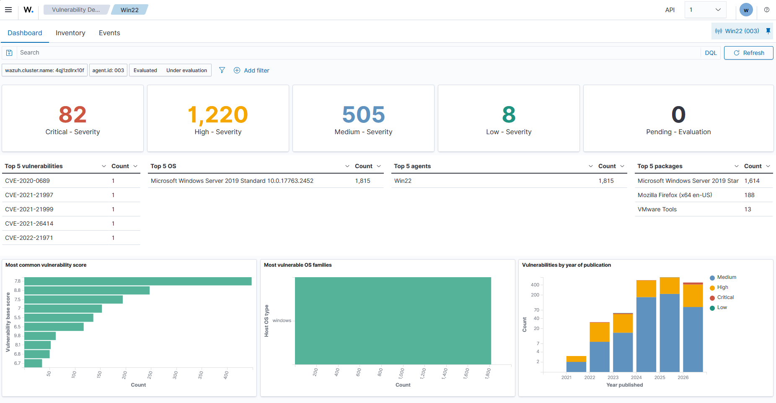
Task: Open the user avatar menu
Action: [746, 10]
